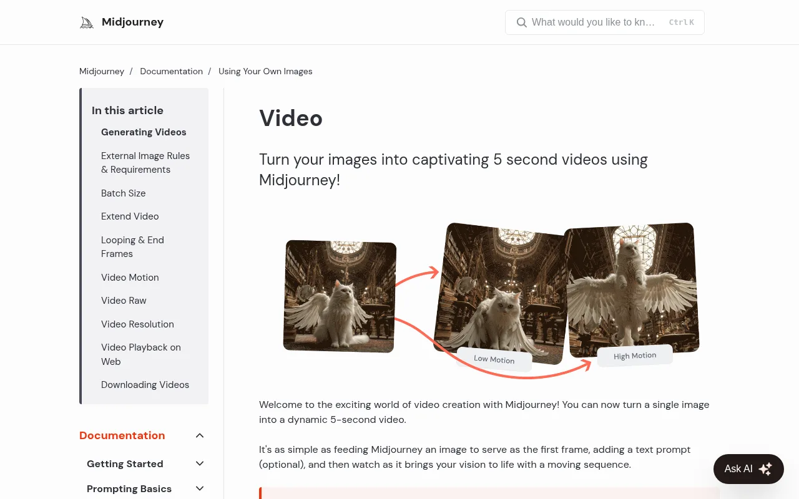Viewport: 799px width, 499px height.
Task: Click the 'In this article' heading
Action: 127,110
